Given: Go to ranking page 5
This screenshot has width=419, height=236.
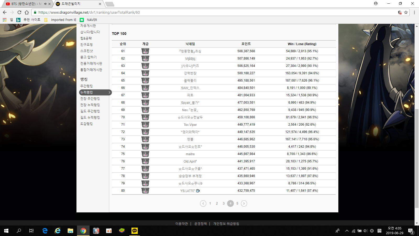Looking at the screenshot, I should coord(237,203).
